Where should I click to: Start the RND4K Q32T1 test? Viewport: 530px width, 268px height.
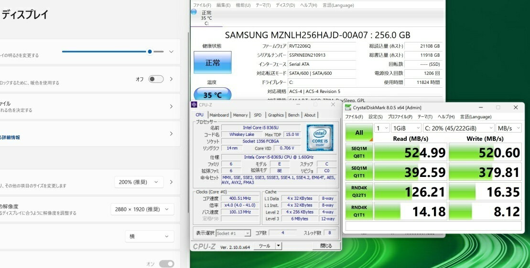click(x=358, y=192)
